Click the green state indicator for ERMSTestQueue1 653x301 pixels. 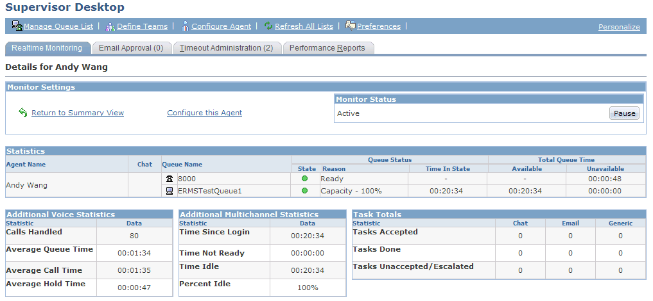click(304, 191)
